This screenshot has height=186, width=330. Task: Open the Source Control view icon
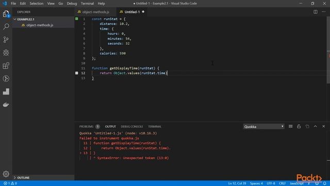tap(6, 40)
